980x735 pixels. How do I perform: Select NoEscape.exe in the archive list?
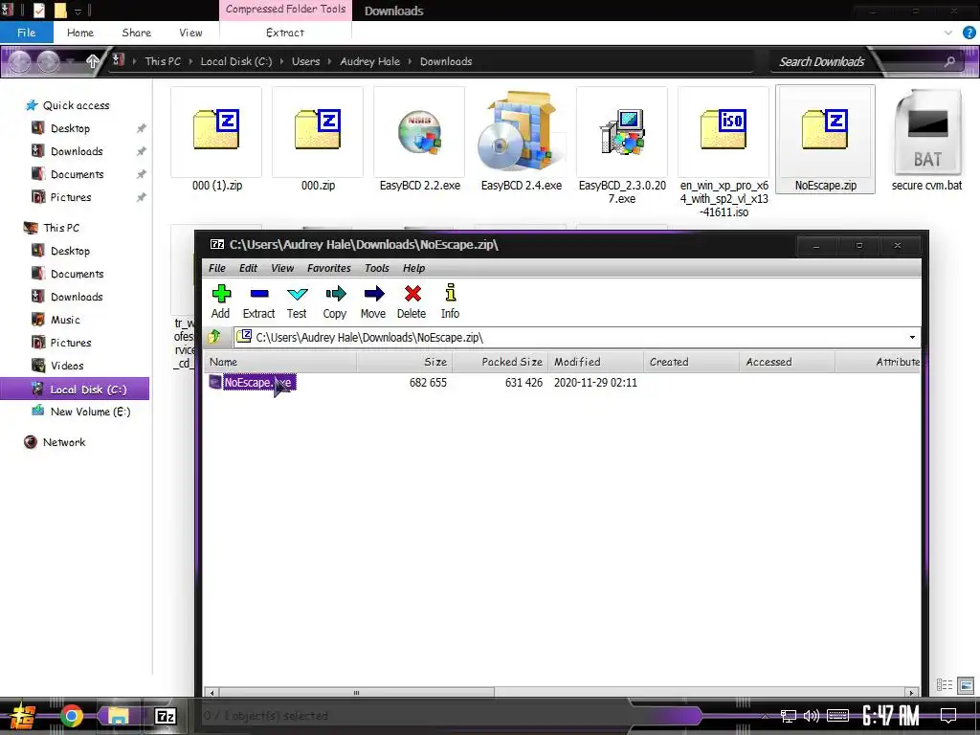[x=256, y=382]
